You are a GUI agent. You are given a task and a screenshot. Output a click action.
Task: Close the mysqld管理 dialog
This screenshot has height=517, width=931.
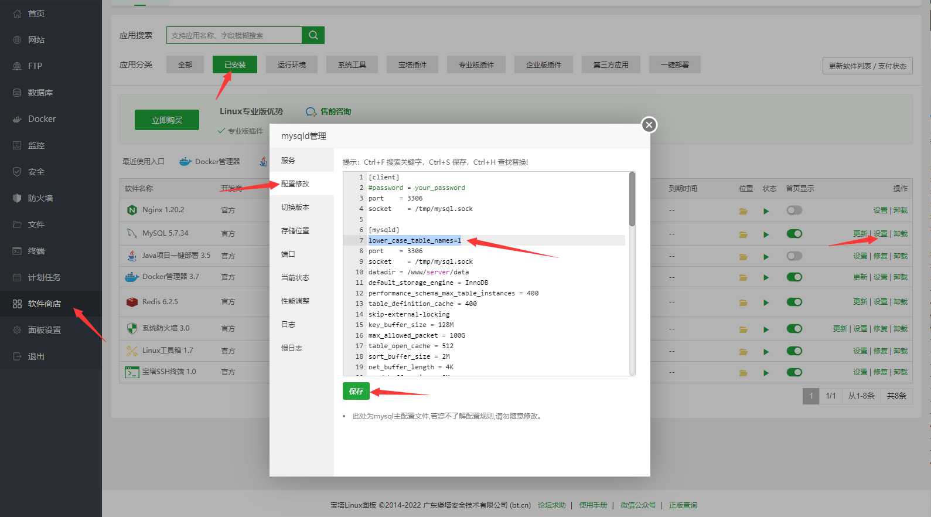click(649, 125)
